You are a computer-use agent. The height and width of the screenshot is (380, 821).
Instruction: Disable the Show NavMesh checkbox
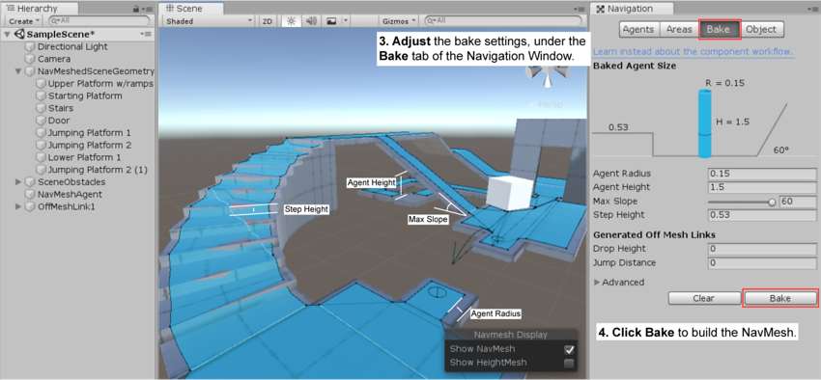click(569, 350)
